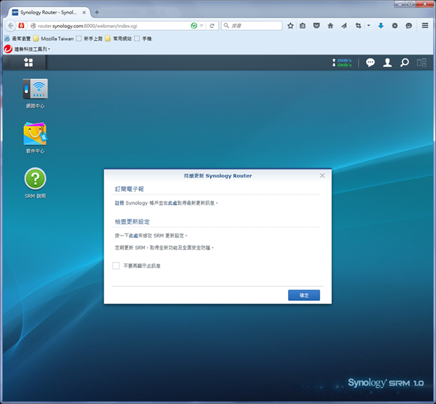Click the Firefox 搜尋 search box
436x404 pixels.
click(x=251, y=26)
